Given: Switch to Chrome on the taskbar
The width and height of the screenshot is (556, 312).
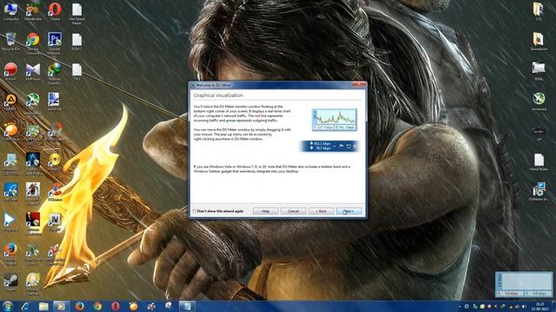Looking at the screenshot, I should [x=97, y=306].
